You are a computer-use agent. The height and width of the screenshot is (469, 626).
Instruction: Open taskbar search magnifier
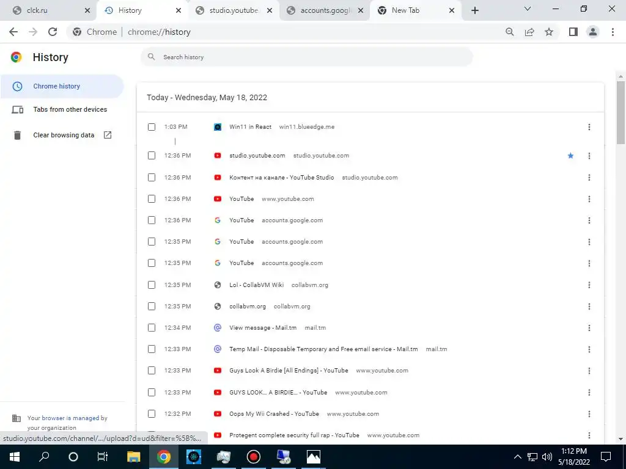44,457
